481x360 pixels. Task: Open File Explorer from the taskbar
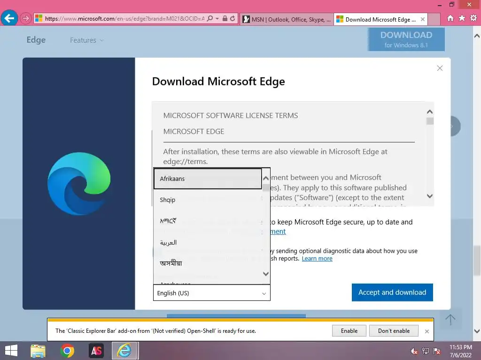tap(38, 351)
